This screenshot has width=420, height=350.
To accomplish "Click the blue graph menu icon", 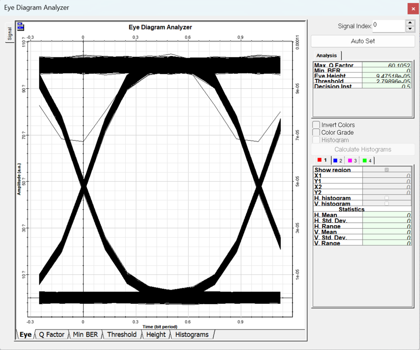I will coord(21,27).
